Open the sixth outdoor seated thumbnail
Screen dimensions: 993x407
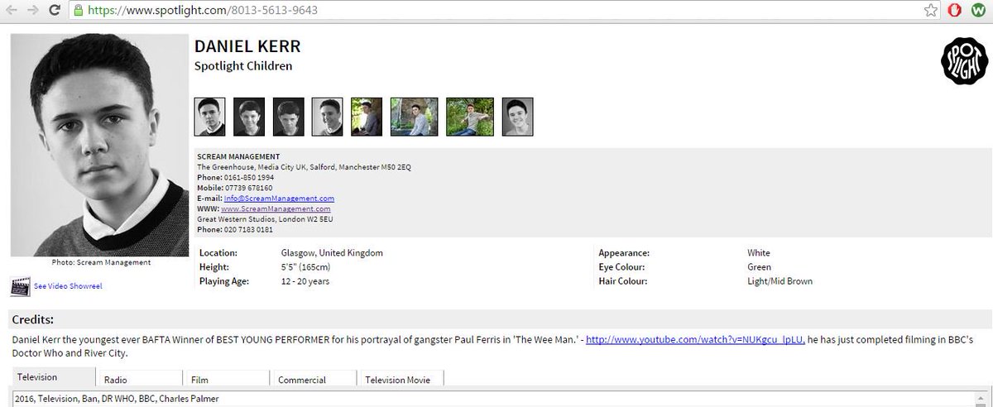pyautogui.click(x=414, y=117)
